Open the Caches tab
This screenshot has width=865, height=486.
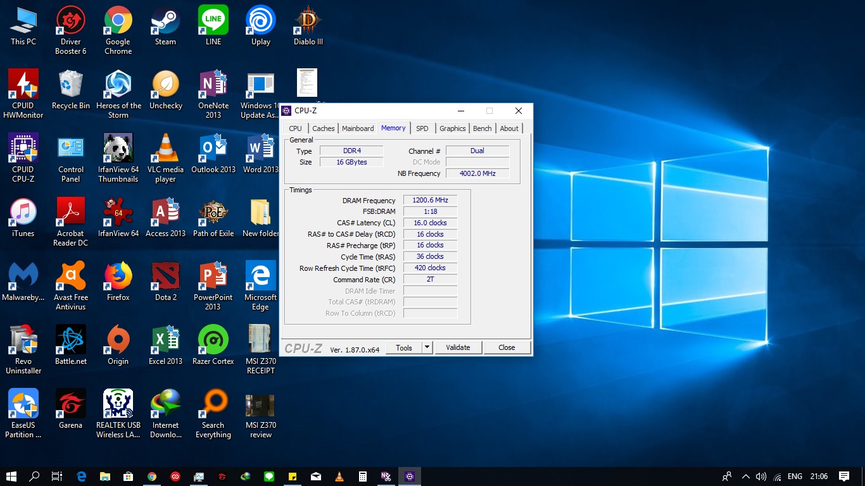point(324,128)
